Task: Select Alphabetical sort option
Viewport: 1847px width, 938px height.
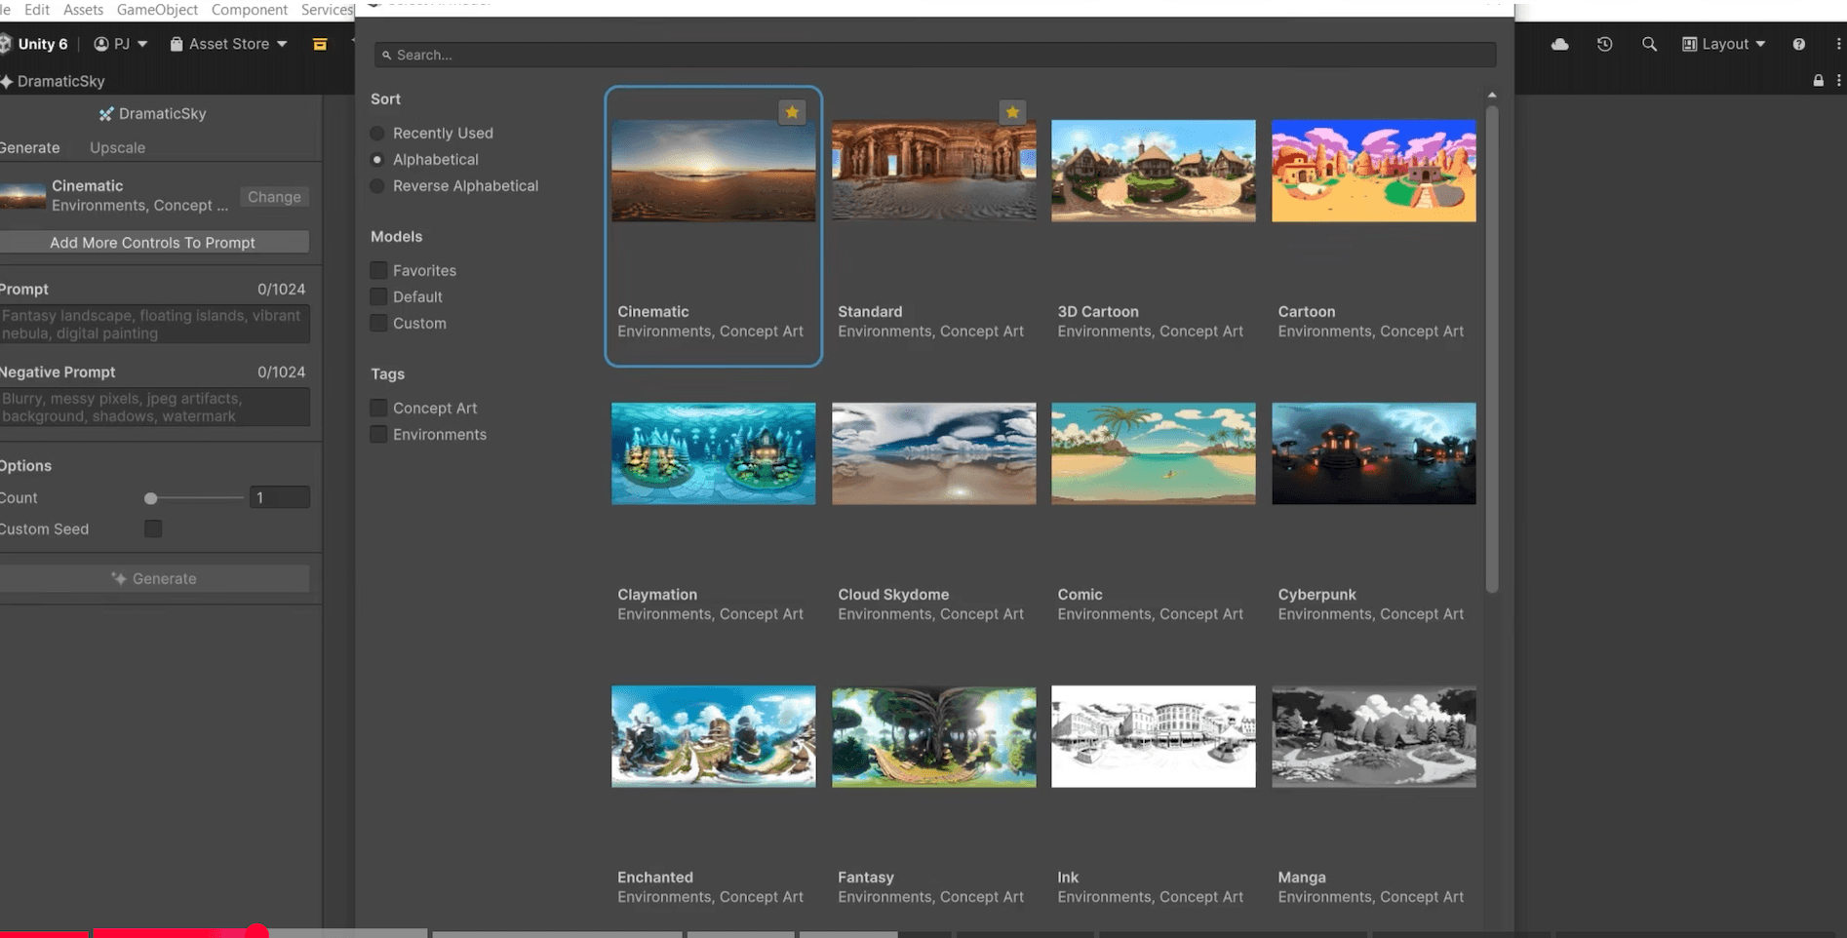Action: coord(377,159)
